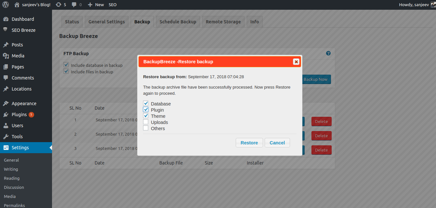Click the Size column label in table footer
Screen dimensions: 436x208
tap(209, 163)
